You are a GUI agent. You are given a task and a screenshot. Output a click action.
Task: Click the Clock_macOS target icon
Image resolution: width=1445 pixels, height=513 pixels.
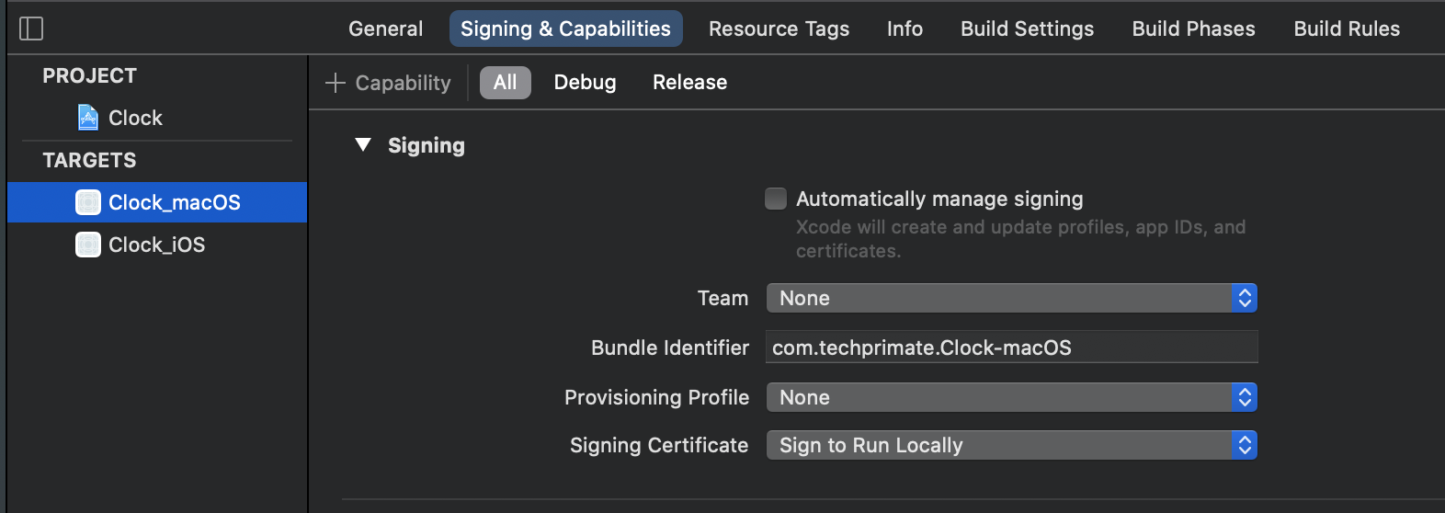pyautogui.click(x=88, y=202)
